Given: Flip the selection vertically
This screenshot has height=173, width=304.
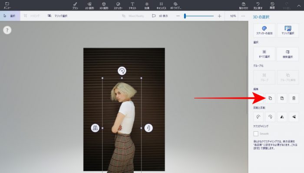Looking at the screenshot, I should coord(294,117).
